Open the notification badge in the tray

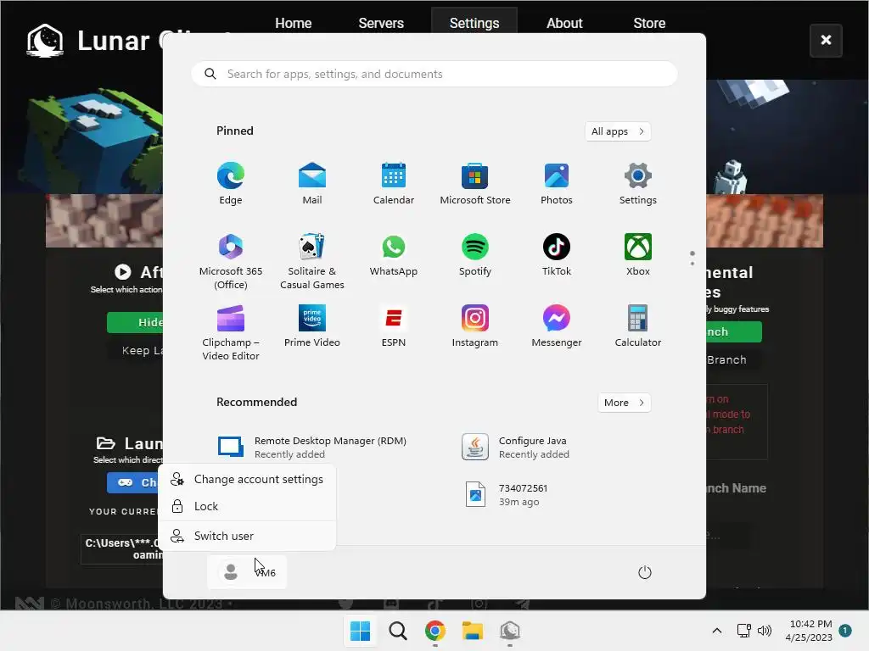click(845, 631)
